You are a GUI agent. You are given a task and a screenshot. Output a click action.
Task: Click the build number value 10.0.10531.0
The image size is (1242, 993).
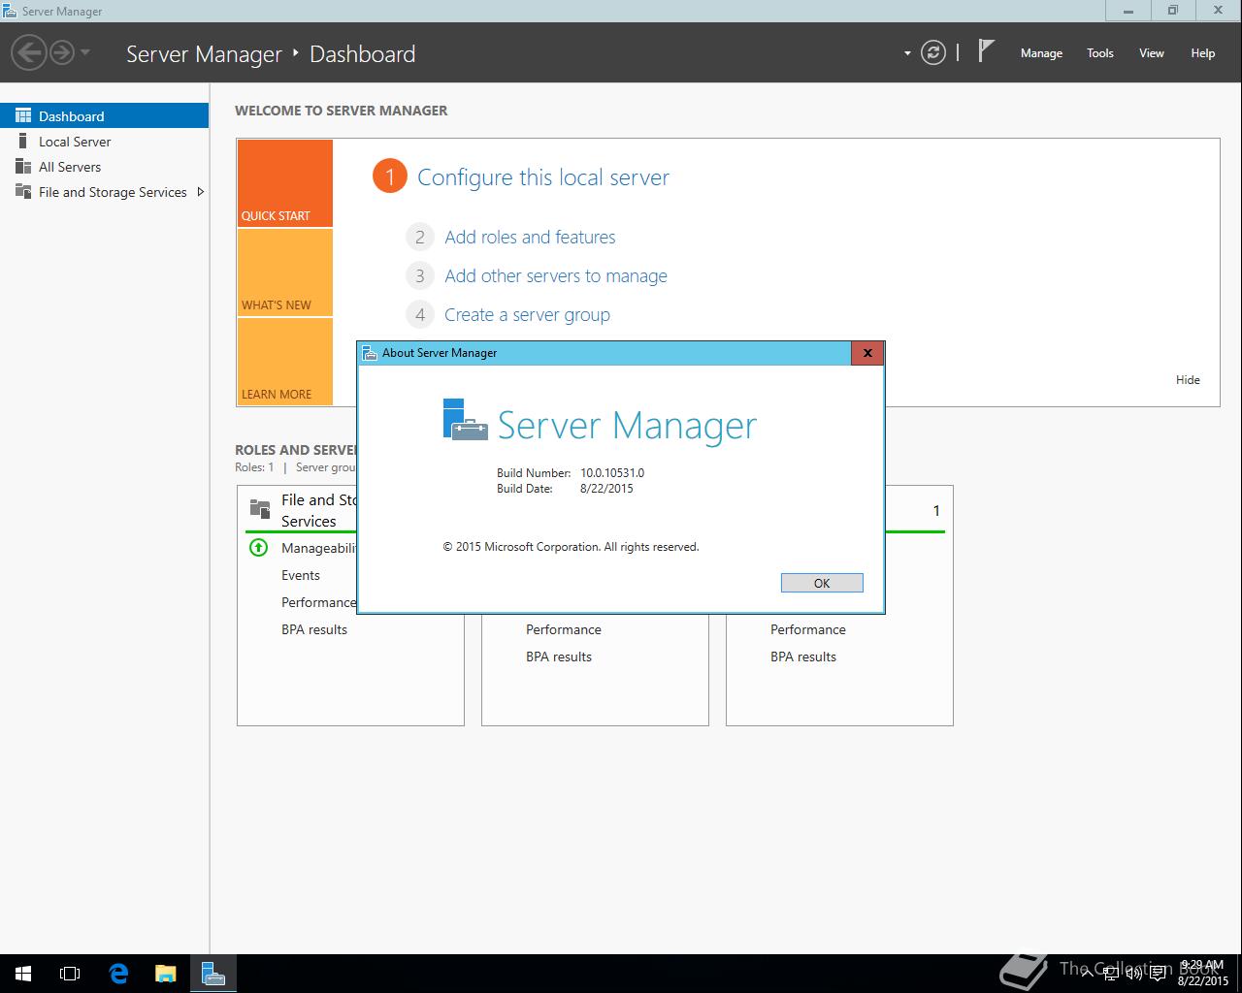point(612,473)
